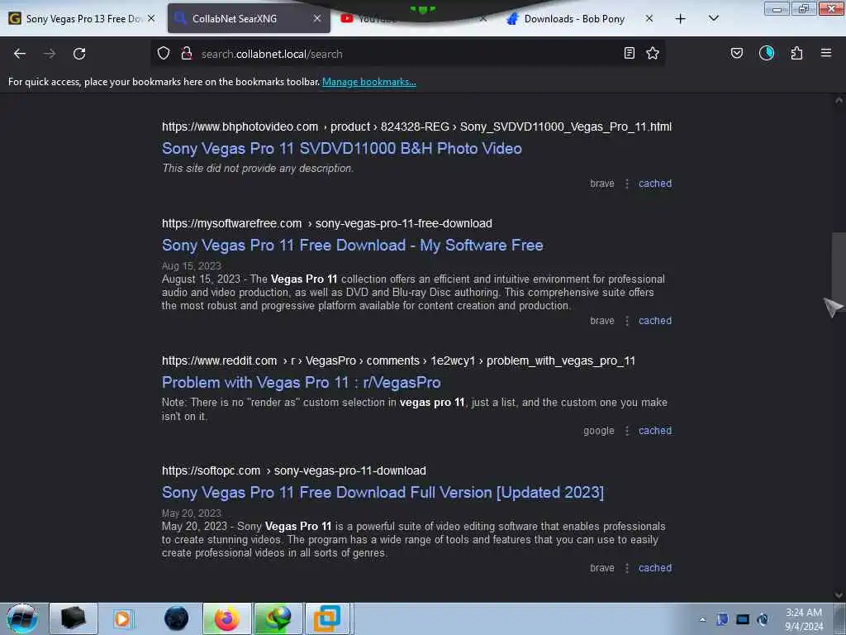Launch Windows Media Player from taskbar
Screen dimensions: 846x635
[122, 618]
